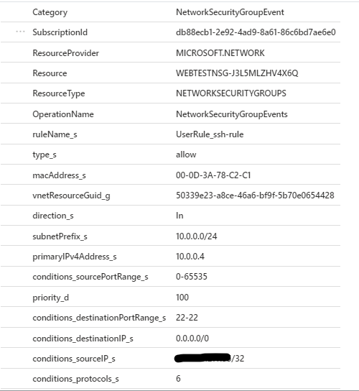This screenshot has height=391, width=359.
Task: Select the ResourceProvider field label
Action: point(66,53)
